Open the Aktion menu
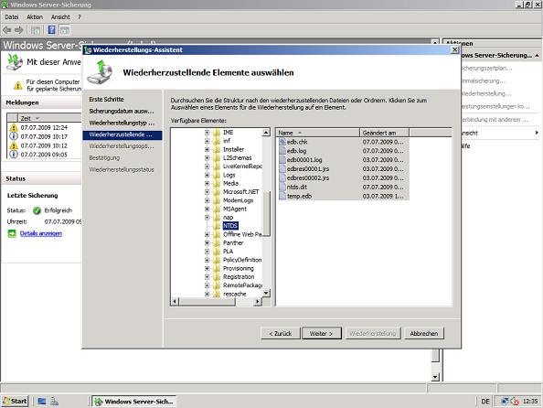 click(35, 17)
